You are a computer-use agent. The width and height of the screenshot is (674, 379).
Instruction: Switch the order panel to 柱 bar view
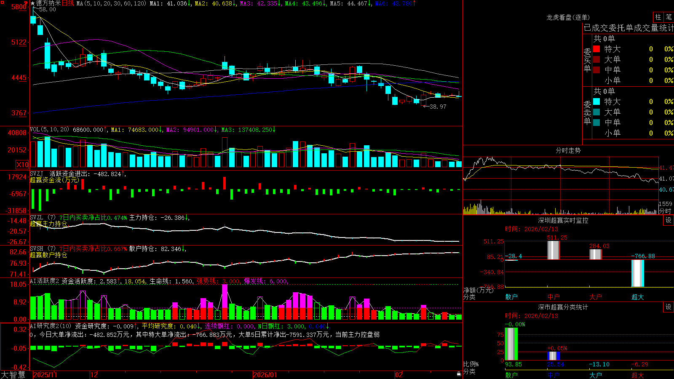(x=658, y=17)
